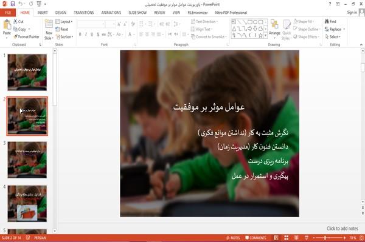Insert a New Slide
The image size is (365, 242).
click(x=49, y=30)
